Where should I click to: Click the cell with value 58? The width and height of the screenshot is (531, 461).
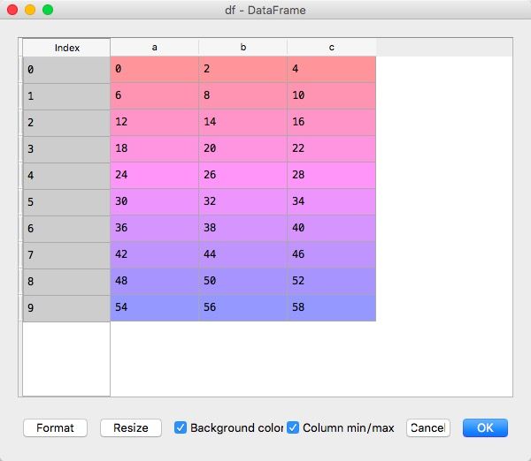pyautogui.click(x=332, y=307)
